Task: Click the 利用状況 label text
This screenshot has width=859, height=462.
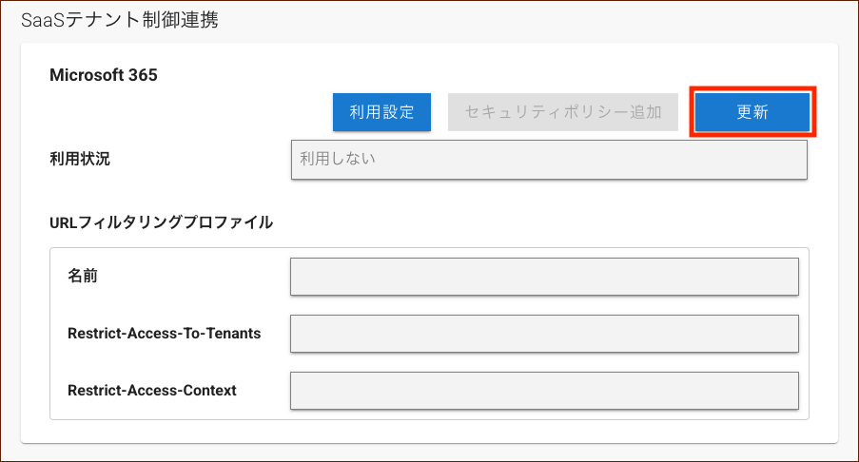Action: coord(80,159)
